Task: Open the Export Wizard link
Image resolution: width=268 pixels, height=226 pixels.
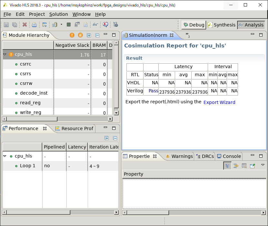Action: pos(219,102)
